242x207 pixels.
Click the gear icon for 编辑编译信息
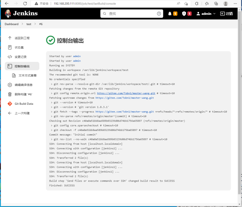pyautogui.click(x=10, y=85)
